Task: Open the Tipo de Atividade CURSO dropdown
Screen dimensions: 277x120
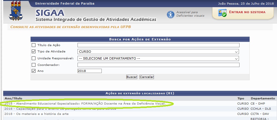Action: [x=158, y=52]
